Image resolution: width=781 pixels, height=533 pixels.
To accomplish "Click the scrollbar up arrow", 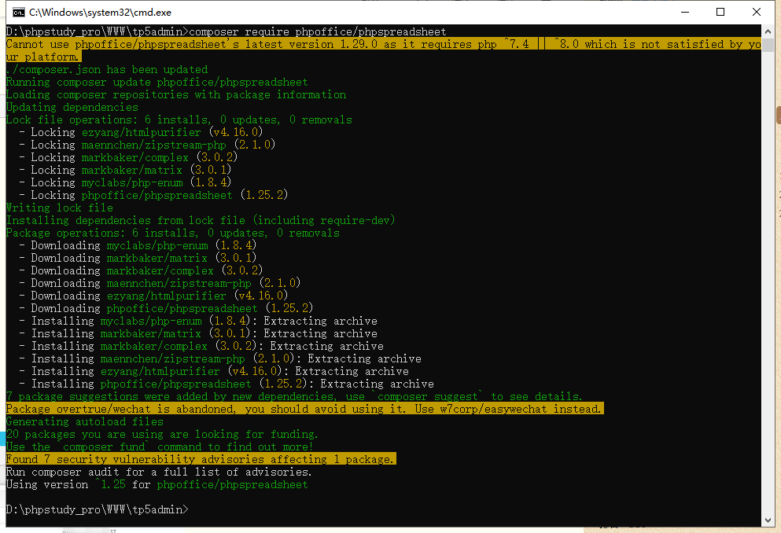I will (768, 31).
